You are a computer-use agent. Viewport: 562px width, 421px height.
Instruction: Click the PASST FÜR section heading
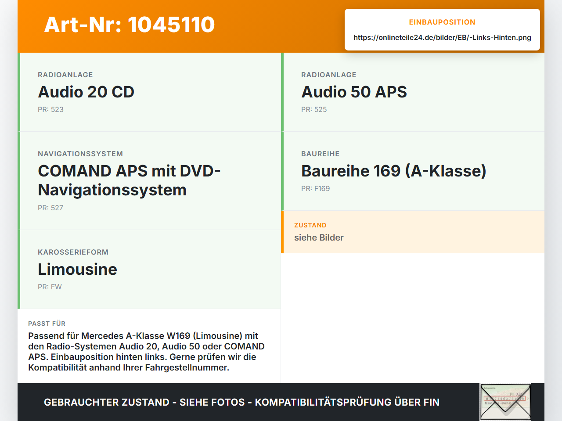click(x=47, y=324)
